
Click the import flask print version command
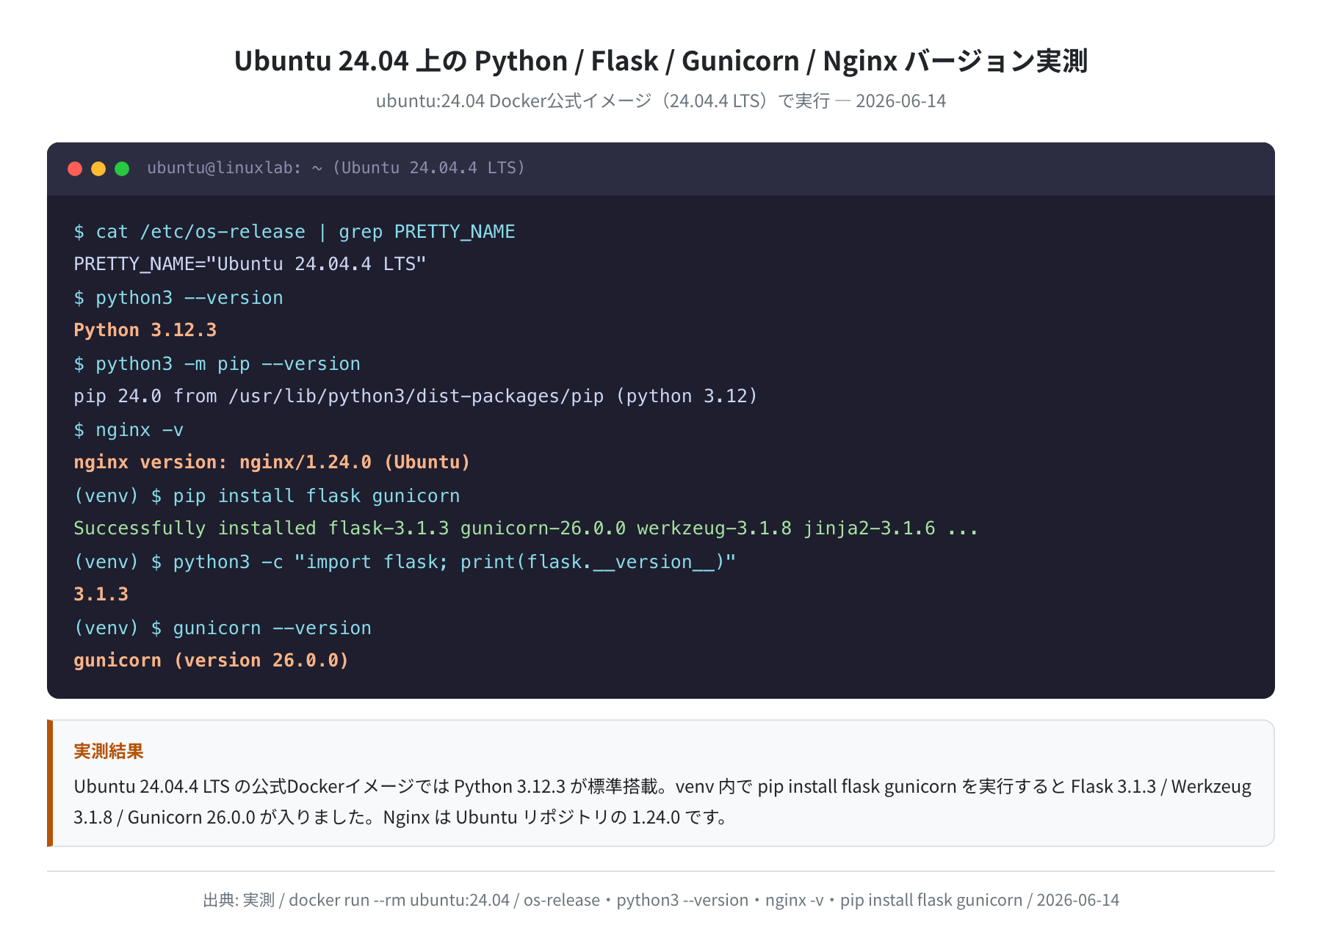pyautogui.click(x=405, y=562)
